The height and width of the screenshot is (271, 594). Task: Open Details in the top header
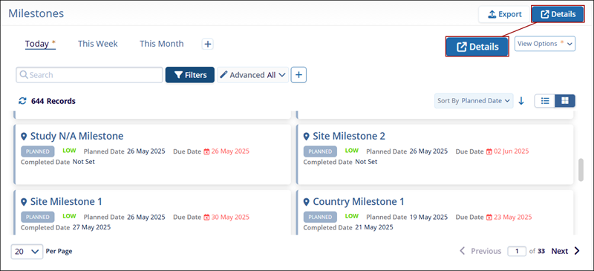click(x=558, y=14)
